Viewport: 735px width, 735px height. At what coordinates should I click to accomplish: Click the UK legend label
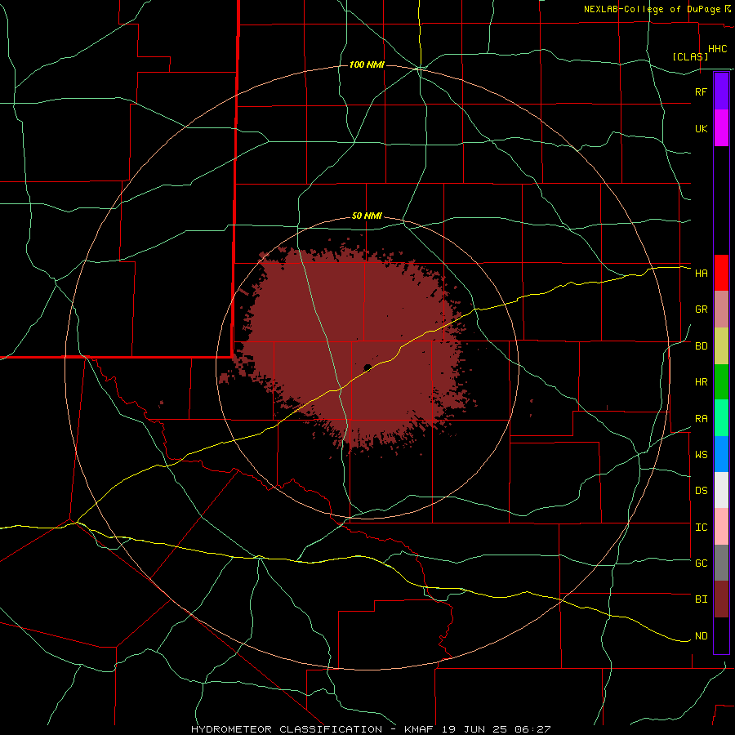(x=701, y=128)
